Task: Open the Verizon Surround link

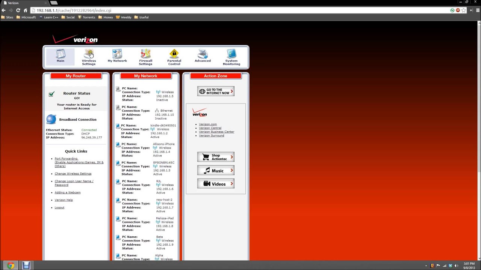Action: tap(212, 135)
